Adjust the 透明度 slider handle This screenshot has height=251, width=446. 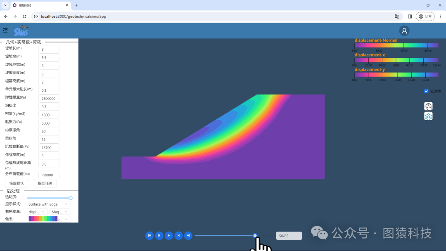pos(71,198)
